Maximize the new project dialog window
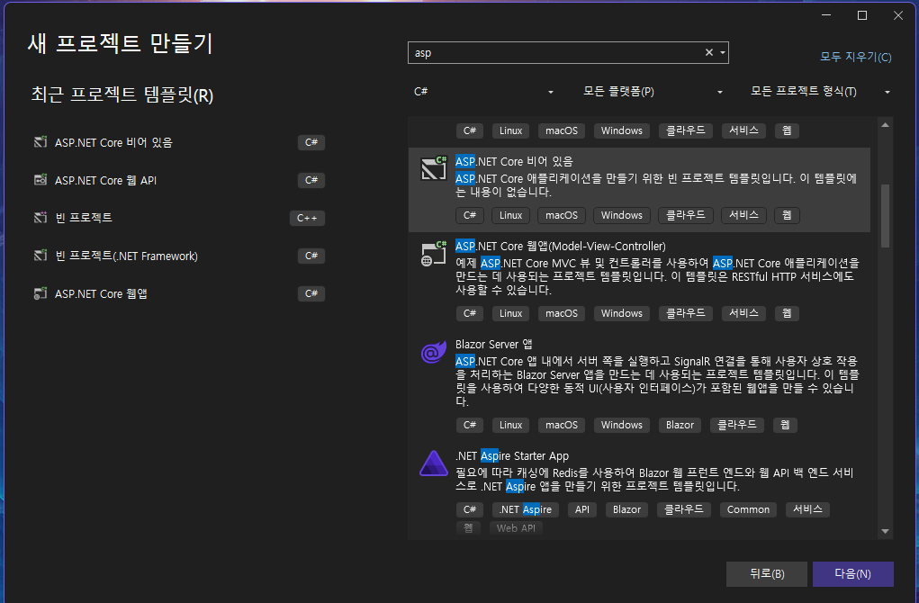The image size is (919, 603). click(x=862, y=15)
